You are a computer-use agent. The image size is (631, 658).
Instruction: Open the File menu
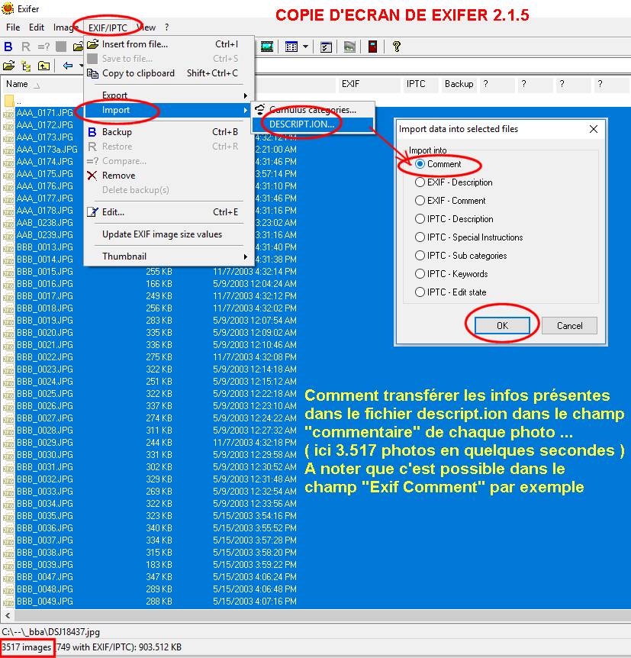pos(13,27)
